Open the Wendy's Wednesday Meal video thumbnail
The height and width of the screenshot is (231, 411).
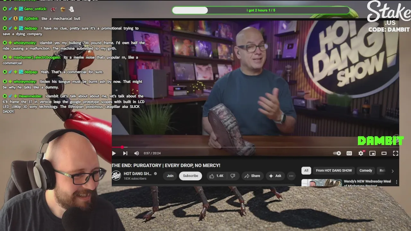321,183
